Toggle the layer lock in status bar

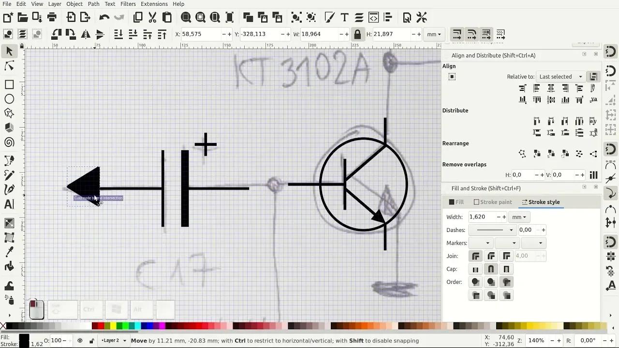click(x=91, y=340)
